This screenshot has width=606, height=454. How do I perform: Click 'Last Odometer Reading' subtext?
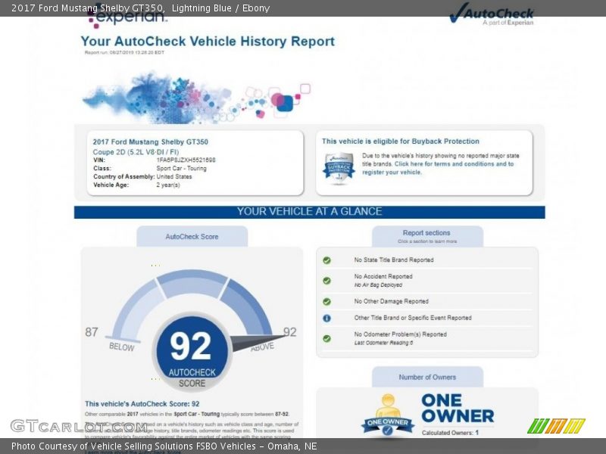(383, 343)
